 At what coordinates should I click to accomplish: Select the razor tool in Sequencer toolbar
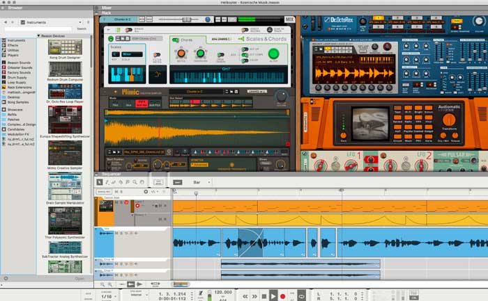(121, 182)
